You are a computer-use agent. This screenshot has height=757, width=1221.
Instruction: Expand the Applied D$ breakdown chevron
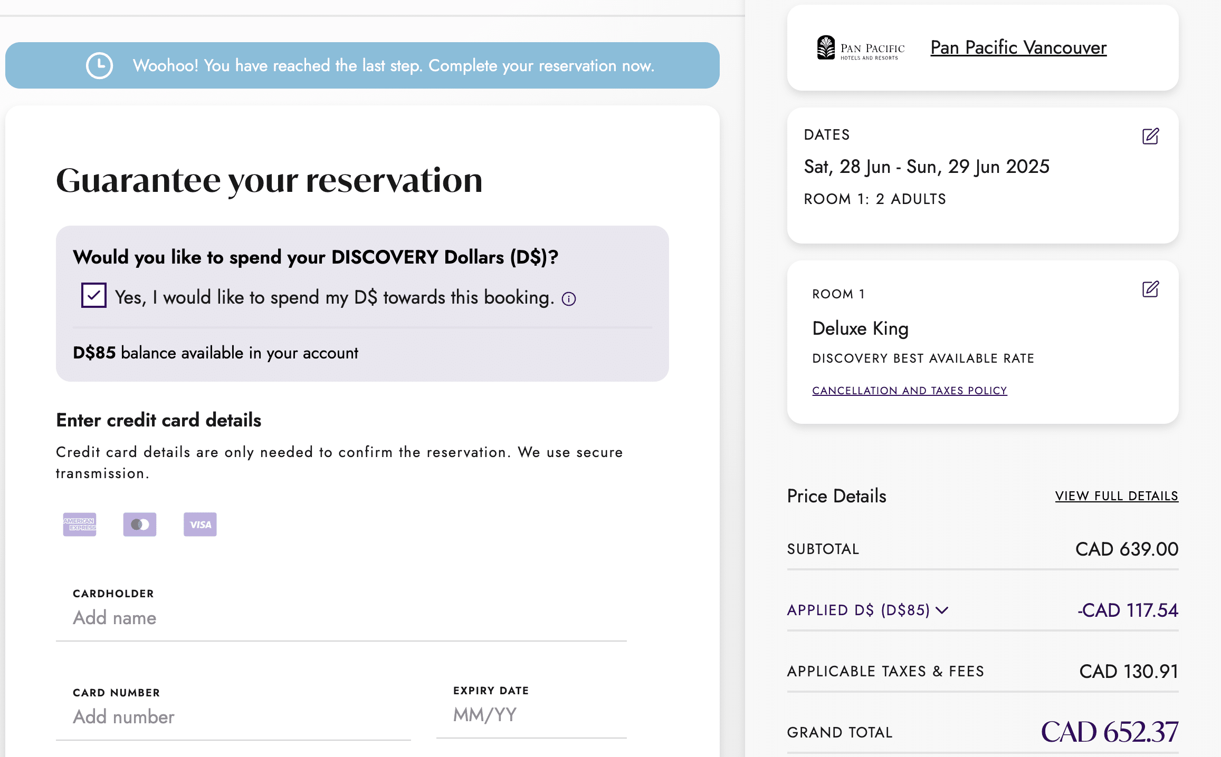pyautogui.click(x=942, y=610)
